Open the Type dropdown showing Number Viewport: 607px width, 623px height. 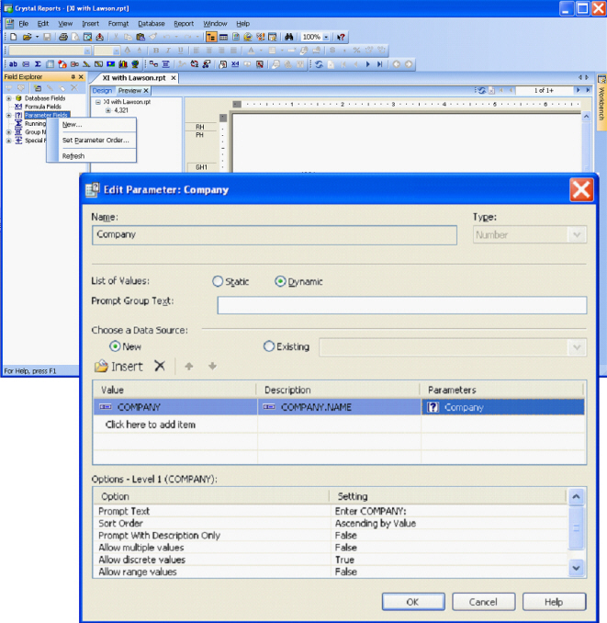577,235
